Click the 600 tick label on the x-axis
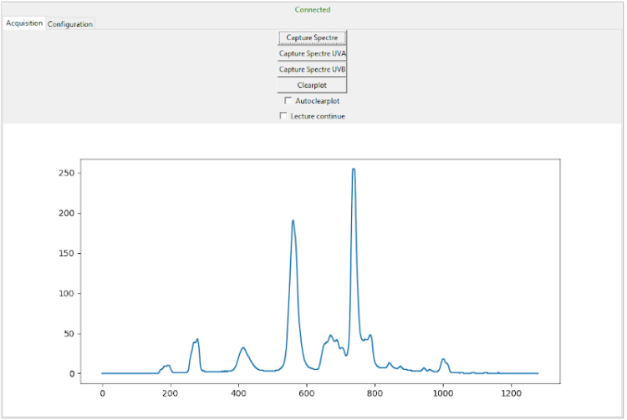The height and width of the screenshot is (420, 627). [x=307, y=391]
